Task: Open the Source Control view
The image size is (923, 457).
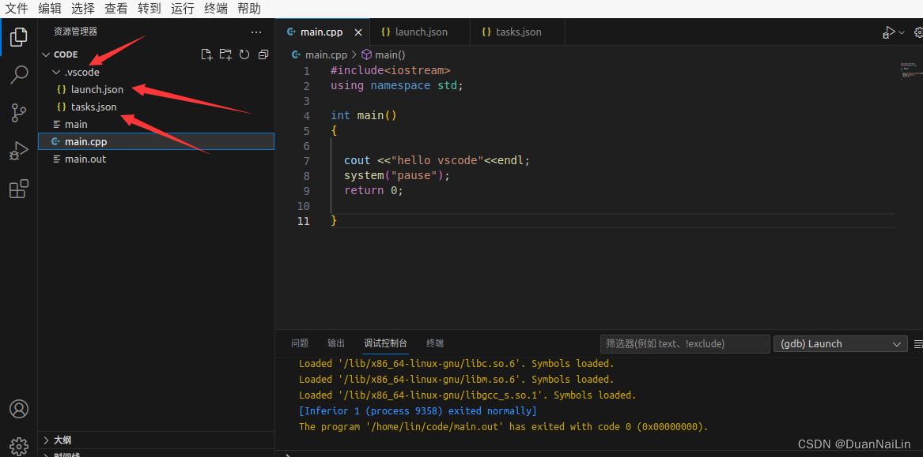Action: (x=19, y=113)
